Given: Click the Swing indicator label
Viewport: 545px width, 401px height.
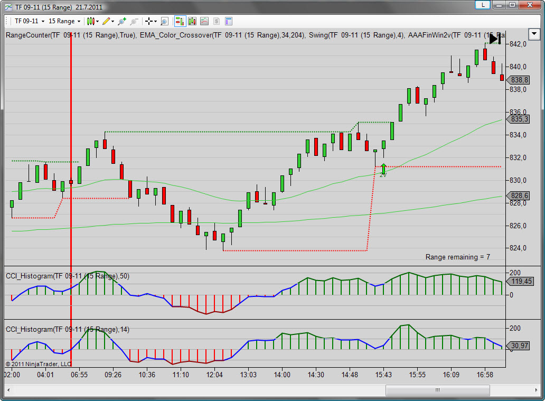Looking at the screenshot, I should pos(356,35).
